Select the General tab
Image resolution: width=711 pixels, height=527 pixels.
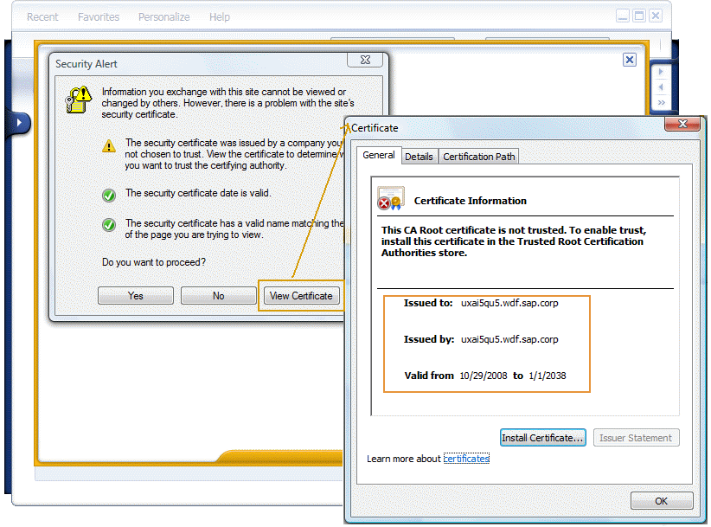[x=379, y=157]
